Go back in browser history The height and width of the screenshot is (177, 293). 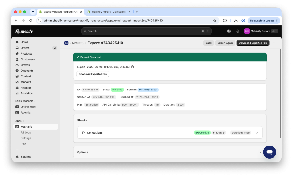[x=16, y=21]
